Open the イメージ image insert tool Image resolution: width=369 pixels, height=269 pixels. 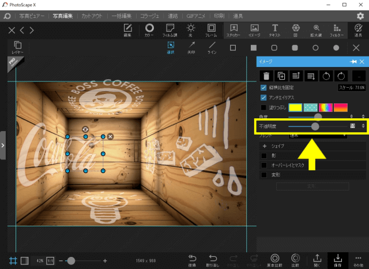254,30
